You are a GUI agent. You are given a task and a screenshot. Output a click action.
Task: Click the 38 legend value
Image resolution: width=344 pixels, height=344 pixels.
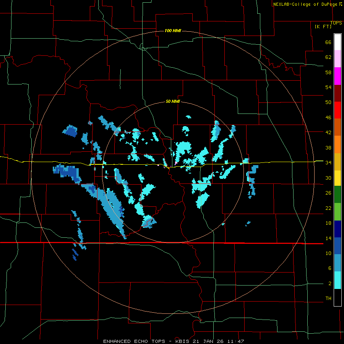pyautogui.click(x=328, y=148)
